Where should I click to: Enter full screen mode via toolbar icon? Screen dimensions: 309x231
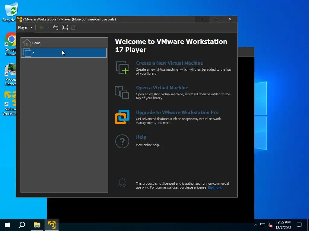[65, 27]
